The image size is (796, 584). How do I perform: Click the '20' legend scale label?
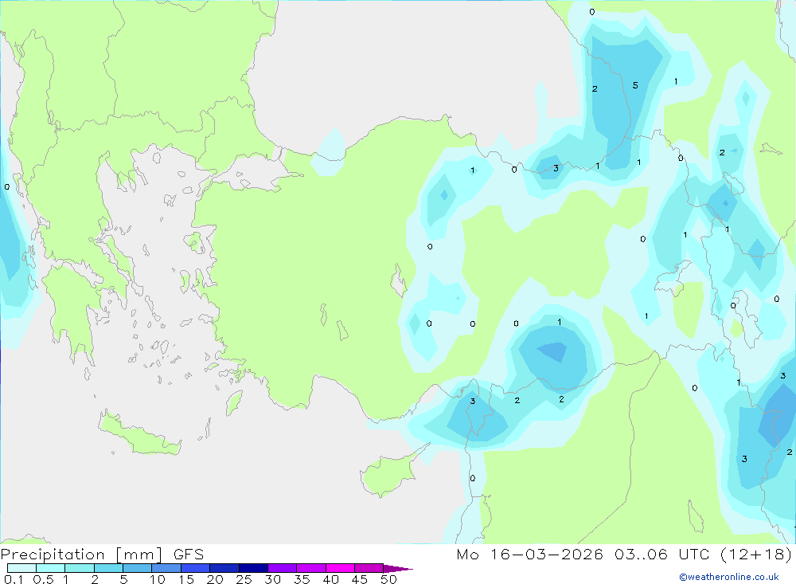tap(215, 579)
